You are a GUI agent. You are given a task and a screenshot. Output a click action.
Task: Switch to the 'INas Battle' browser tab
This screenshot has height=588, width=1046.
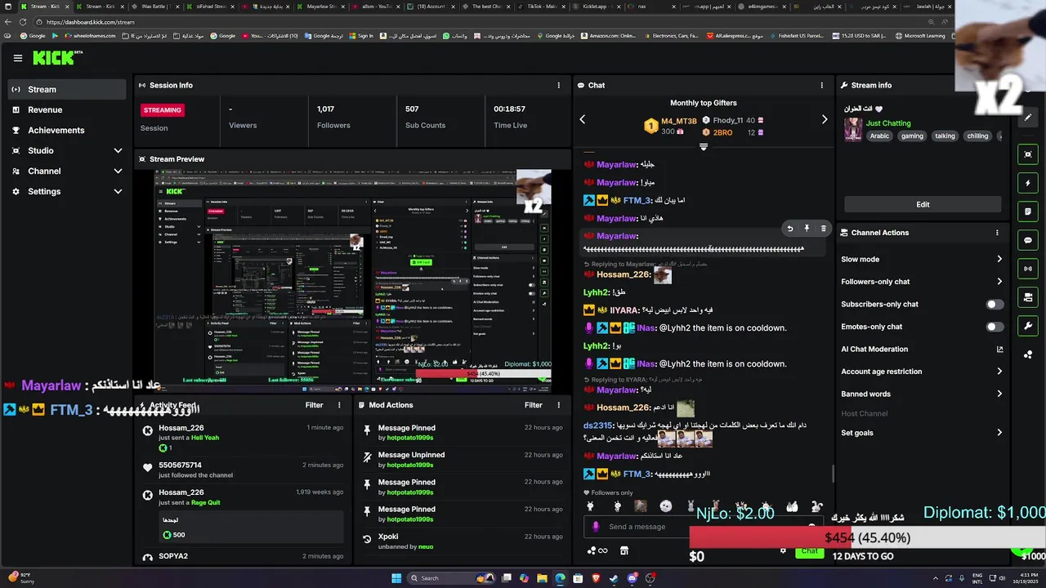pos(154,7)
